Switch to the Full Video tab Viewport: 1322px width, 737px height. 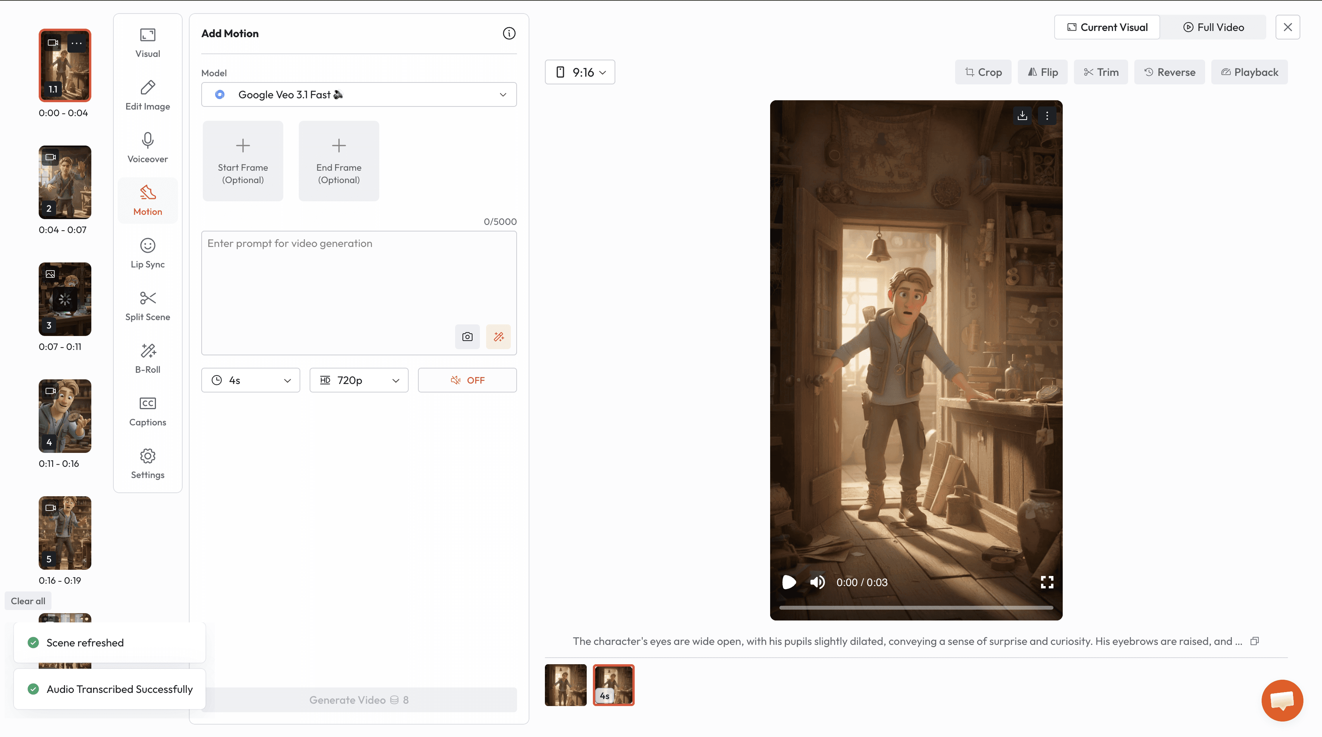tap(1213, 27)
